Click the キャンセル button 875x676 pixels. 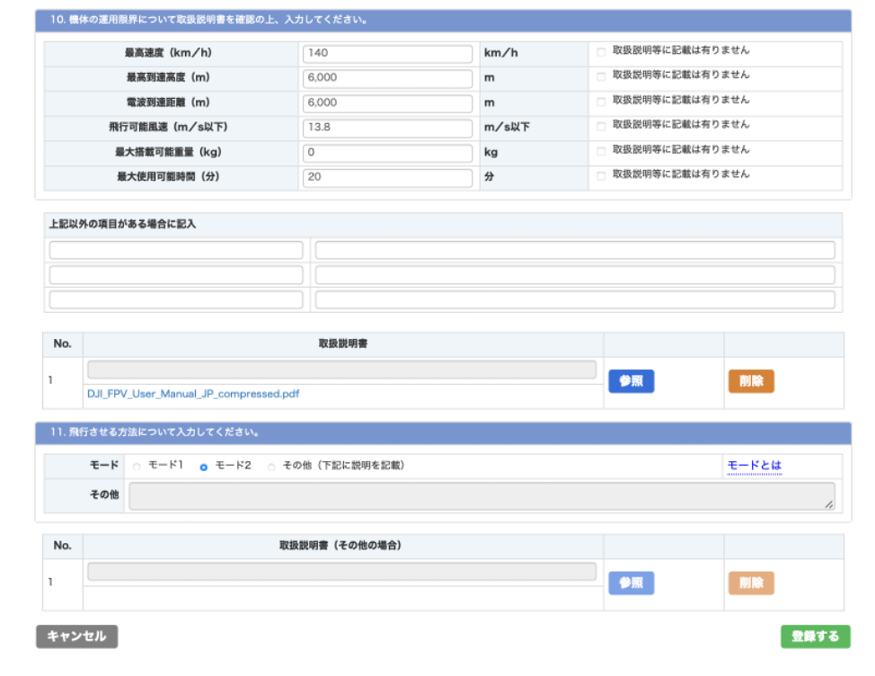pos(76,636)
